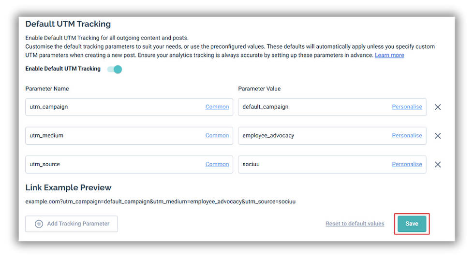The width and height of the screenshot is (474, 258).
Task: Click the plus icon for adding a tracking parameter
Action: (x=39, y=224)
